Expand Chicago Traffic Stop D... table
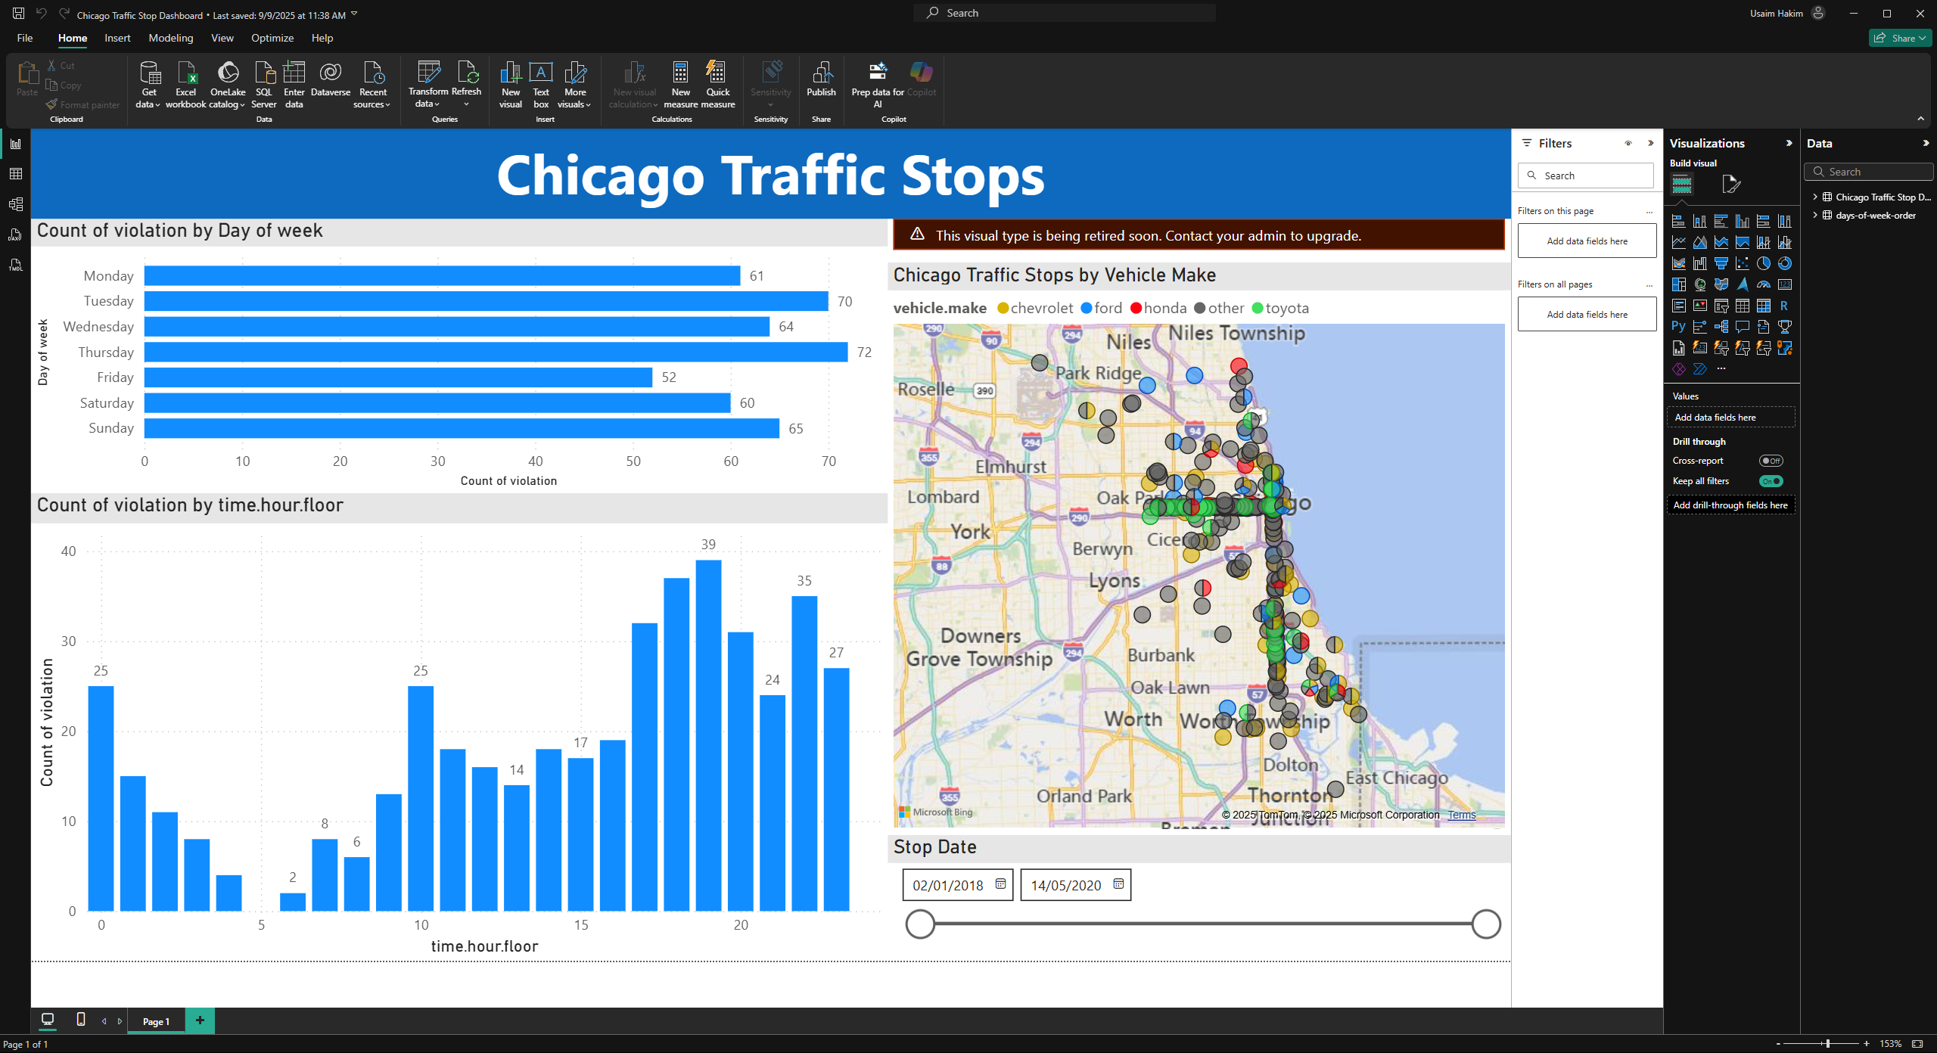 [x=1815, y=197]
